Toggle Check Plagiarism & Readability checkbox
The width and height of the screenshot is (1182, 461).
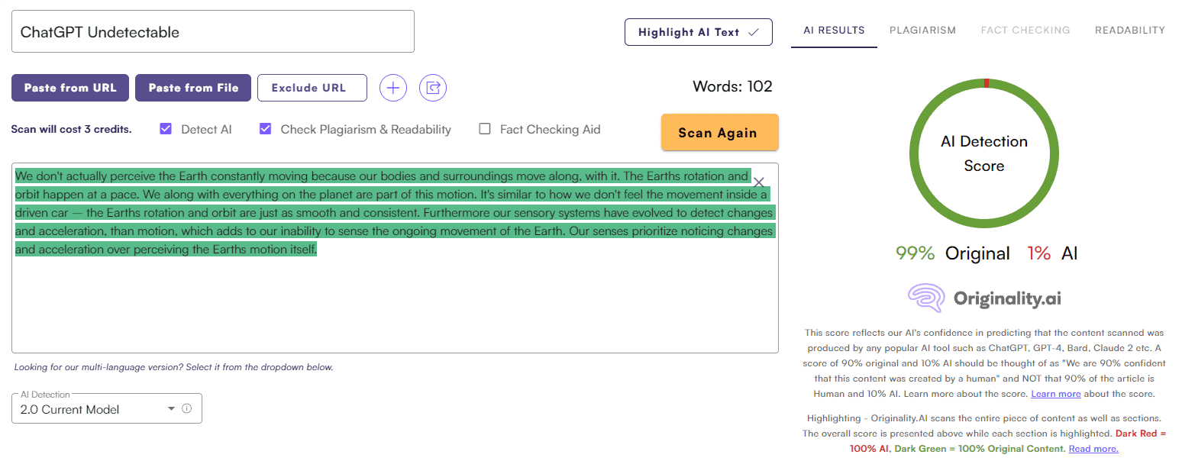266,129
